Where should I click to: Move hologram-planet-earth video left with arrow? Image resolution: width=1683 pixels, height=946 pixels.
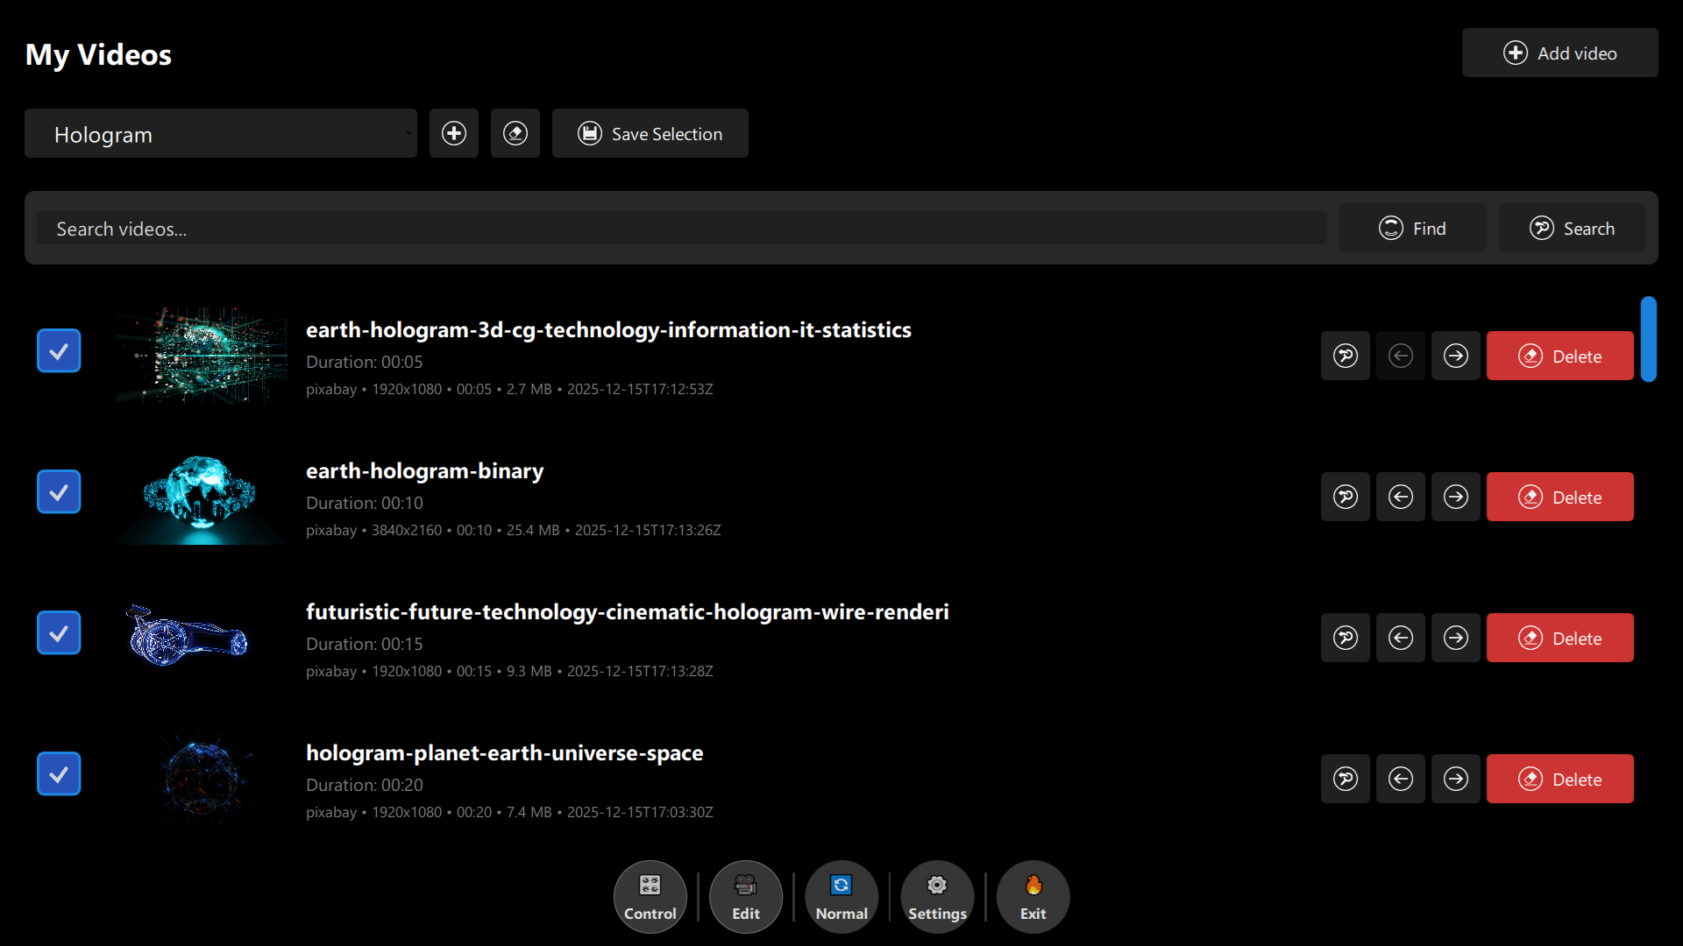(1400, 779)
